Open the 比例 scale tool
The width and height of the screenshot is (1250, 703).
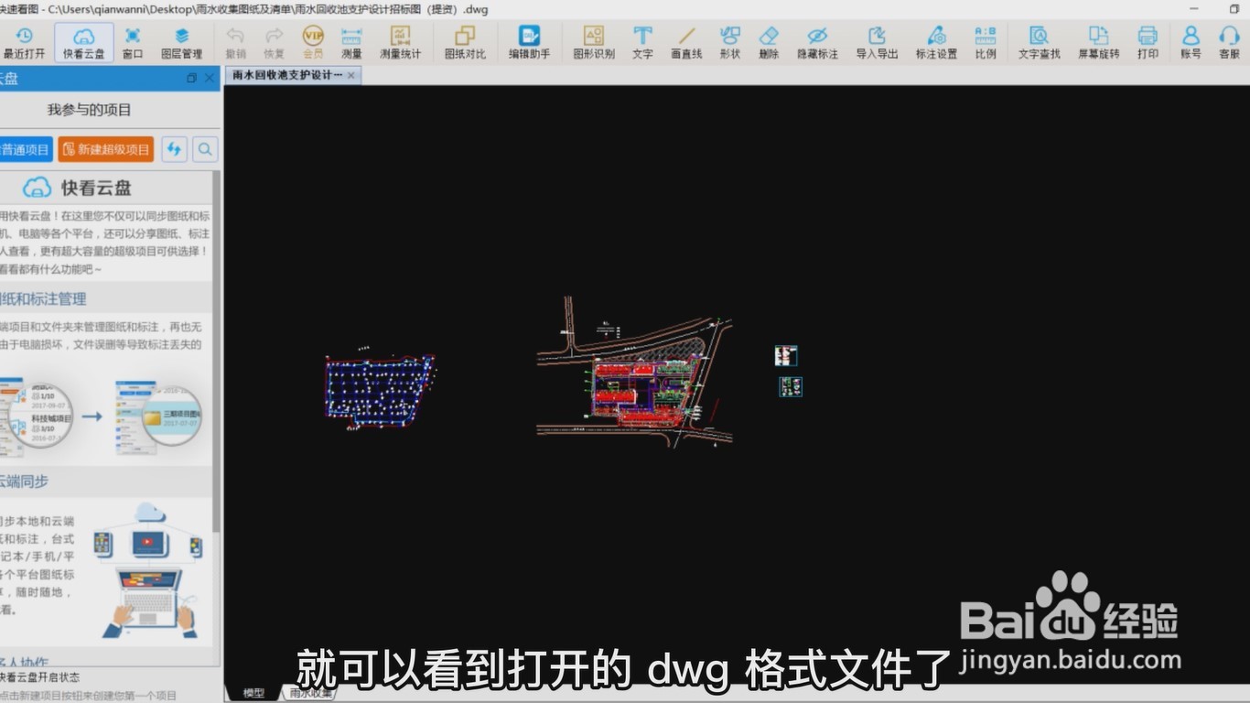point(986,42)
